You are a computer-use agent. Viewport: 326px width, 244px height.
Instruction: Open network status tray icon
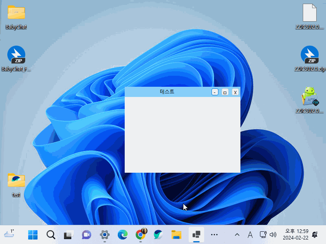click(263, 235)
